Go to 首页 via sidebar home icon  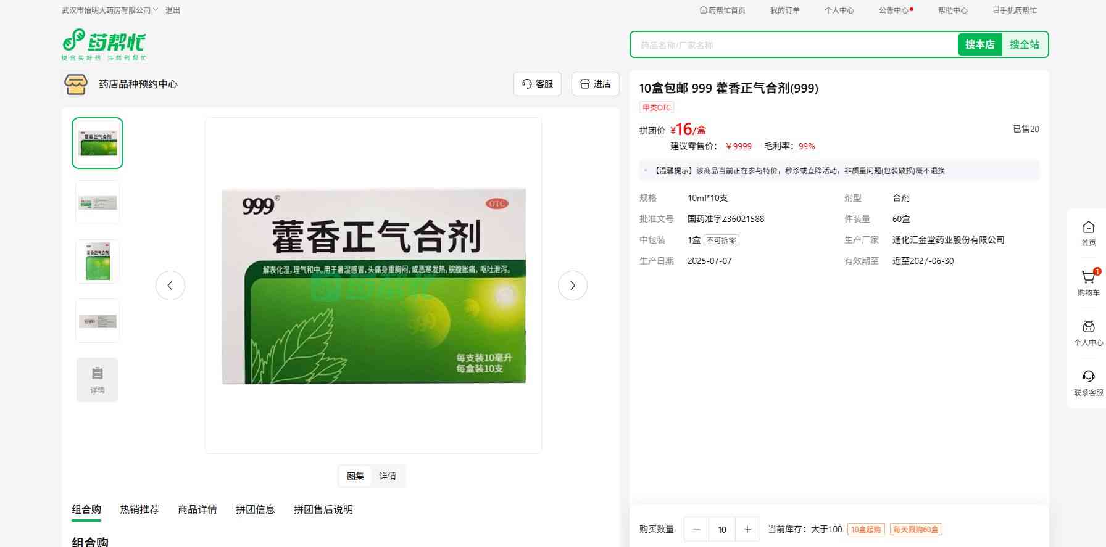1088,229
